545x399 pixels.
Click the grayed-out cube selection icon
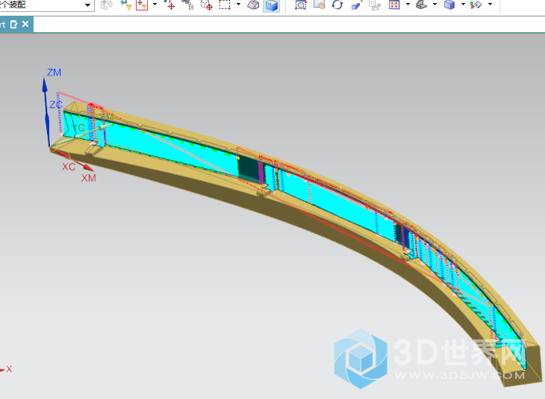point(107,5)
